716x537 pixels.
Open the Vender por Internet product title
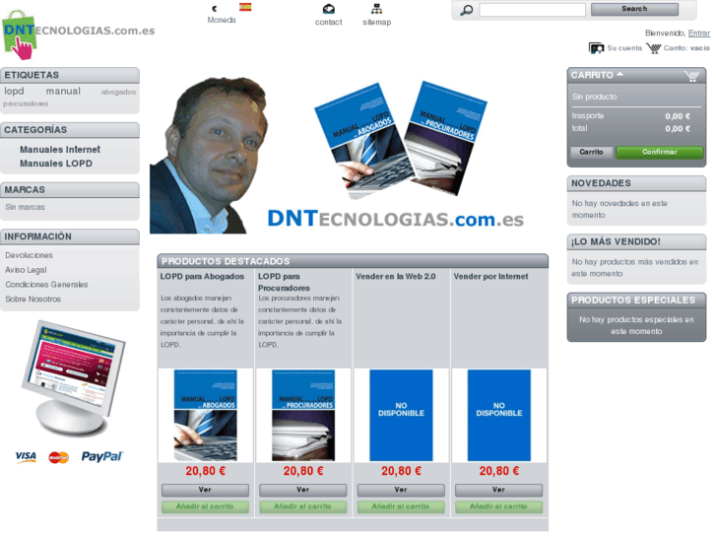[x=490, y=277]
